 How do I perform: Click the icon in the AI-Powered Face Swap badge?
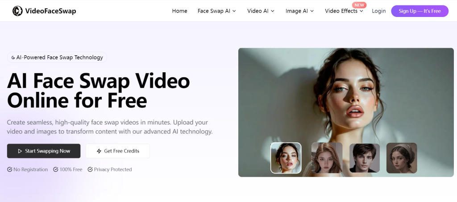click(13, 58)
